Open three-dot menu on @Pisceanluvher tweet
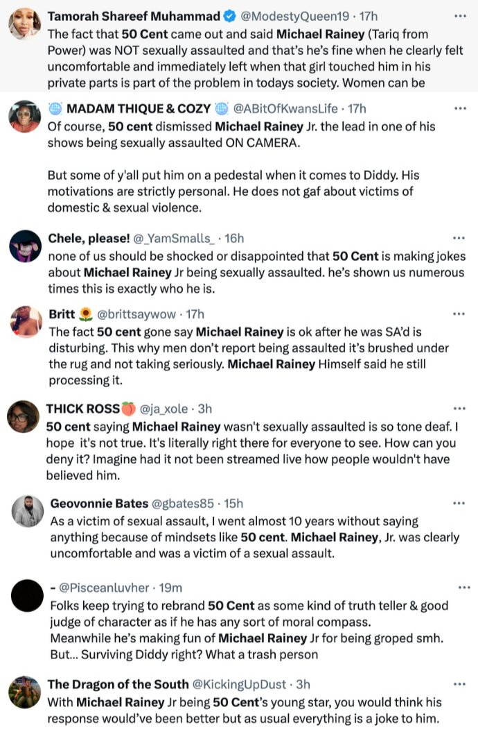Viewport: 478px width, 741px height. tap(464, 588)
